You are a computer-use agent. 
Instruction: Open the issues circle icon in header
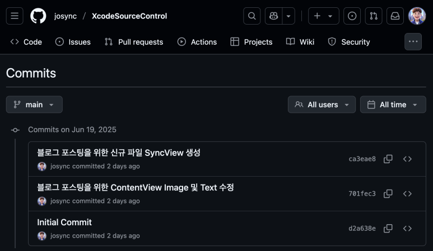pyautogui.click(x=352, y=16)
